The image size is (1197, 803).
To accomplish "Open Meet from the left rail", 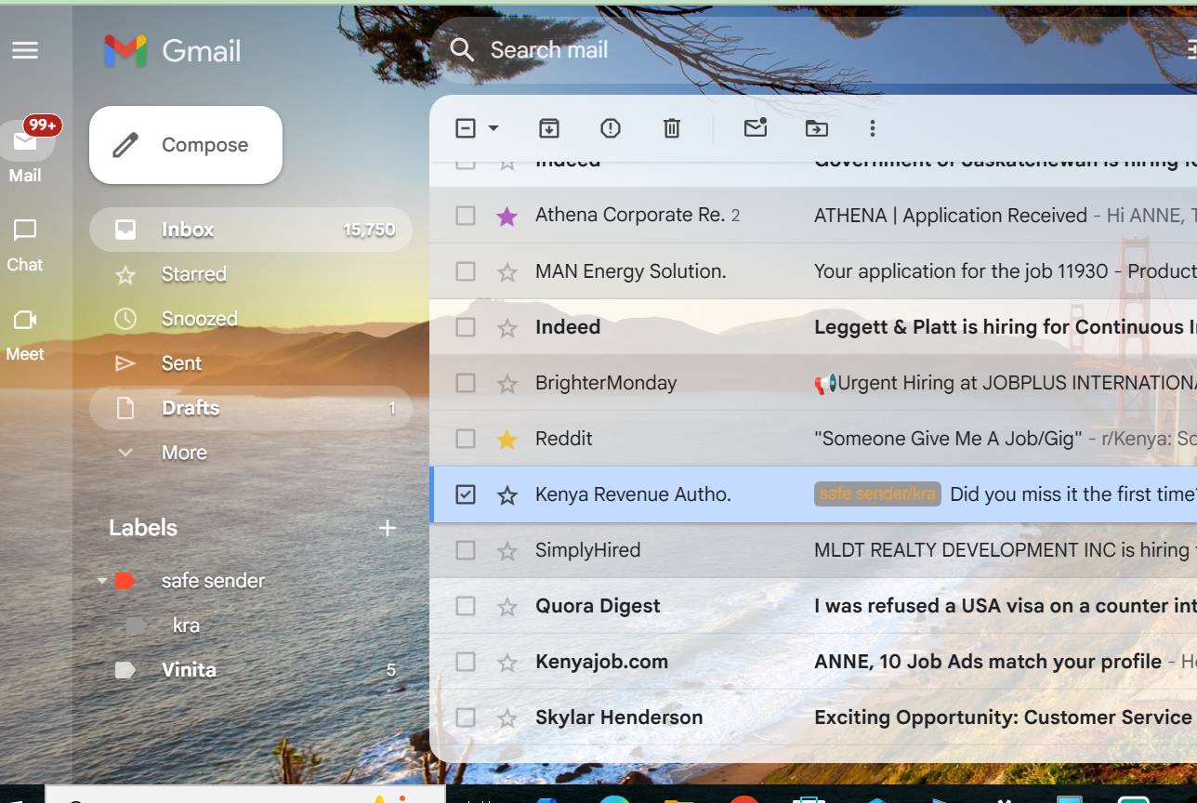I will point(25,335).
